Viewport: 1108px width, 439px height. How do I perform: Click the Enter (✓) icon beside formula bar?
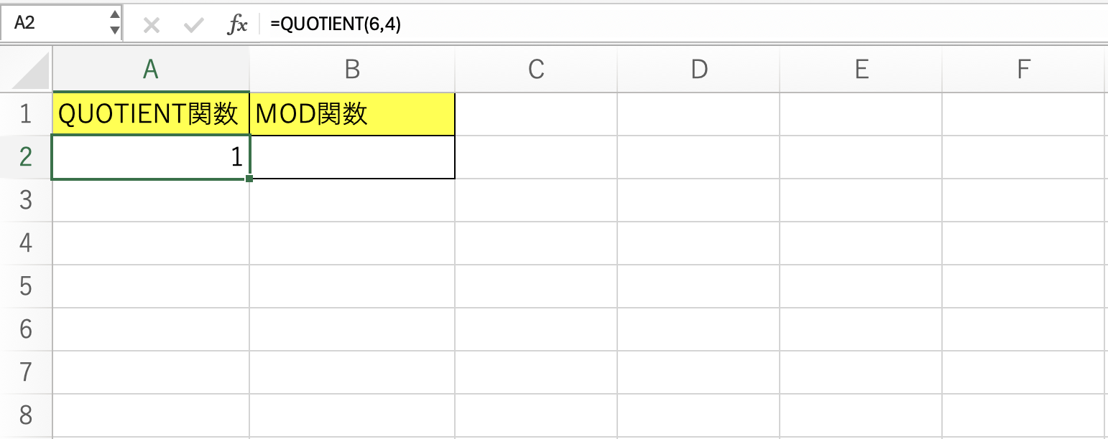[x=193, y=24]
